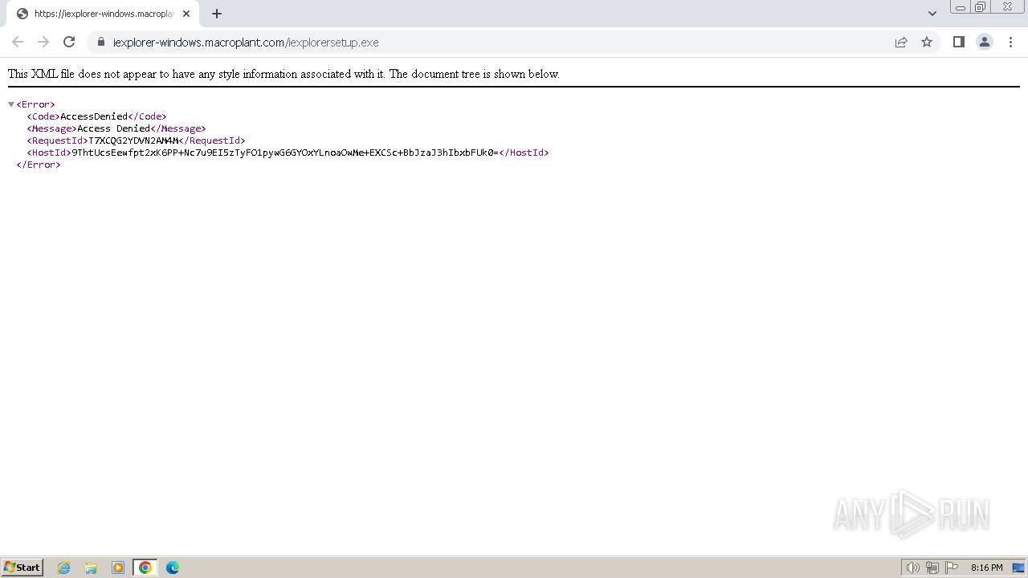The height and width of the screenshot is (578, 1028).
Task: Open the Windows Start menu
Action: pos(22,567)
